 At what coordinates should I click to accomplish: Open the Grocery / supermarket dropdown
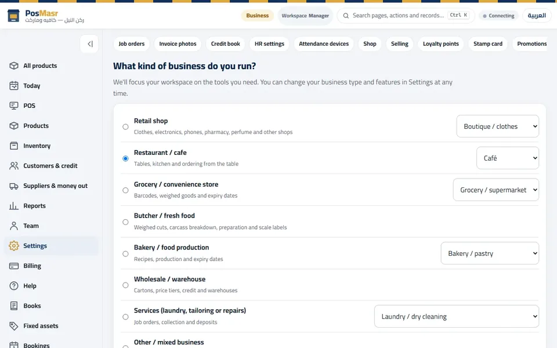tap(495, 190)
